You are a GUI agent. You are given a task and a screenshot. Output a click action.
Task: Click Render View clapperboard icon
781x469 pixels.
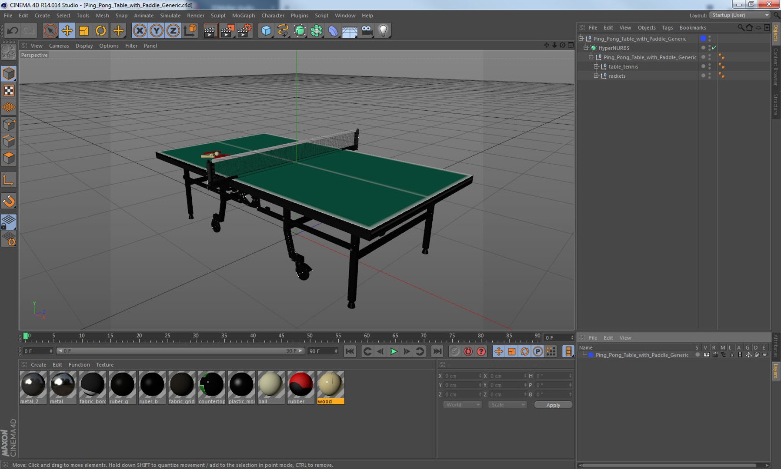210,30
